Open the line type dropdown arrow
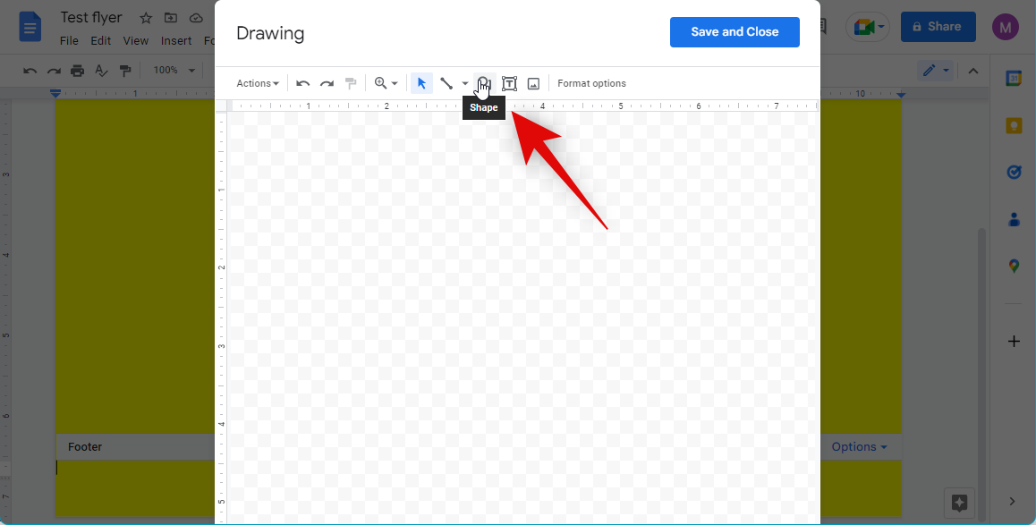Screen dimensions: 1036x525 (465, 83)
